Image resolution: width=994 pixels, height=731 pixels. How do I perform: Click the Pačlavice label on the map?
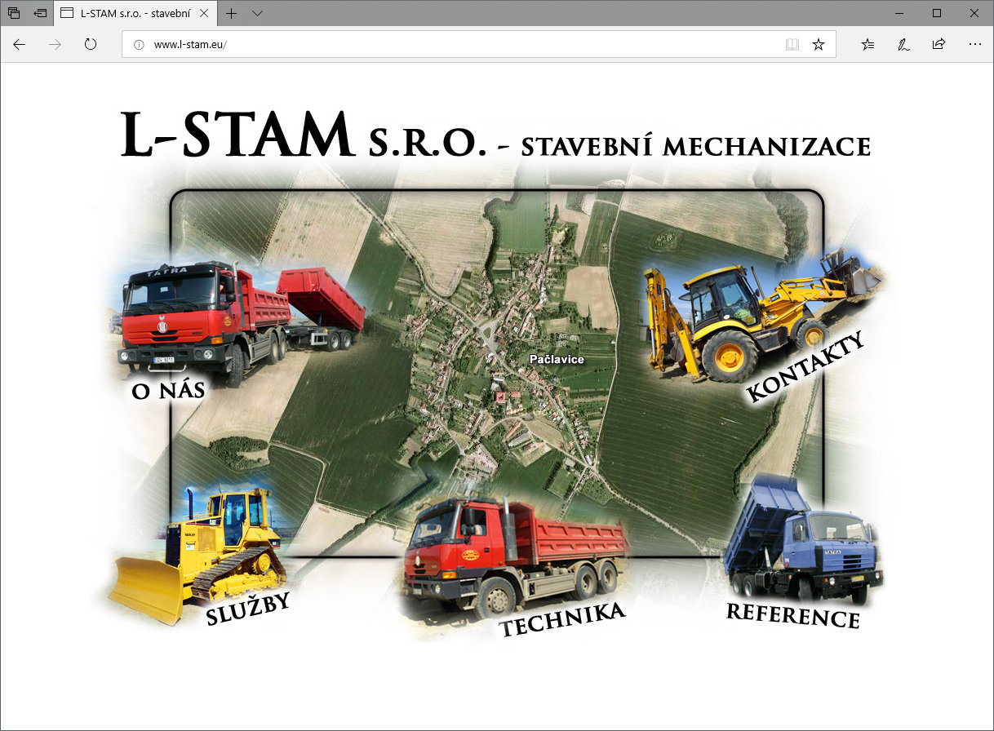coord(557,359)
